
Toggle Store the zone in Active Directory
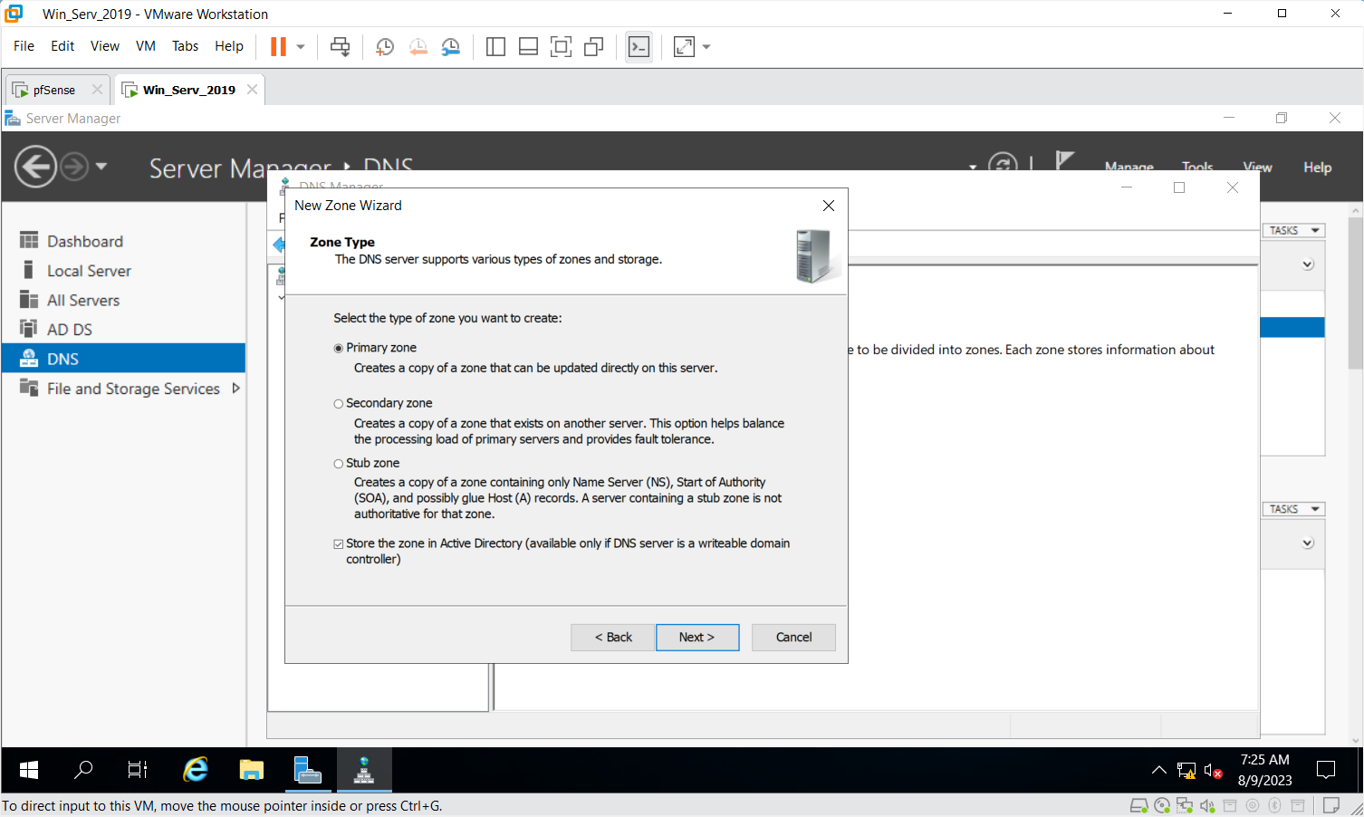coord(339,544)
